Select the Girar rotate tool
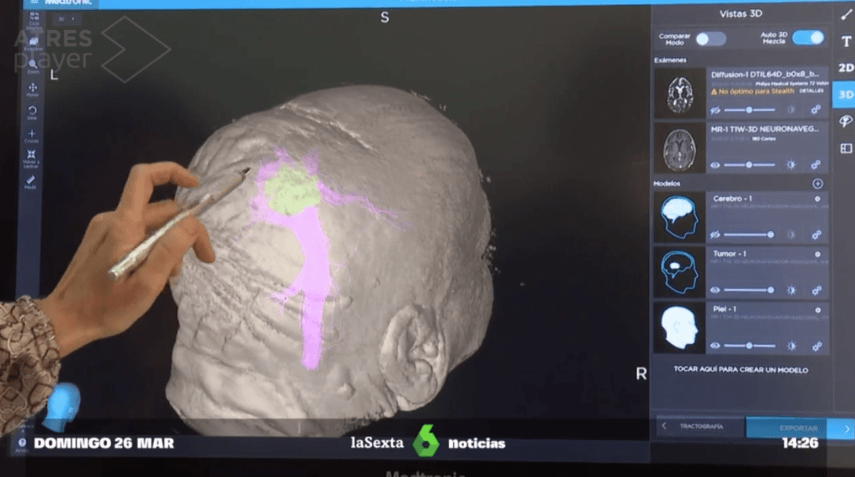The image size is (855, 477). [x=33, y=112]
